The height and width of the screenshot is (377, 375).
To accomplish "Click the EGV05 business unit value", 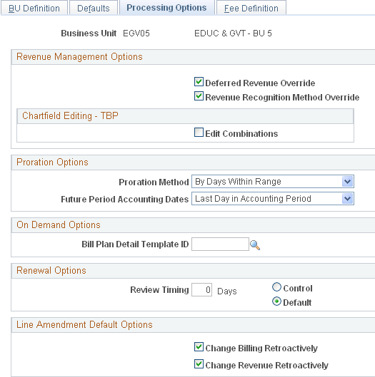I will pyautogui.click(x=136, y=33).
